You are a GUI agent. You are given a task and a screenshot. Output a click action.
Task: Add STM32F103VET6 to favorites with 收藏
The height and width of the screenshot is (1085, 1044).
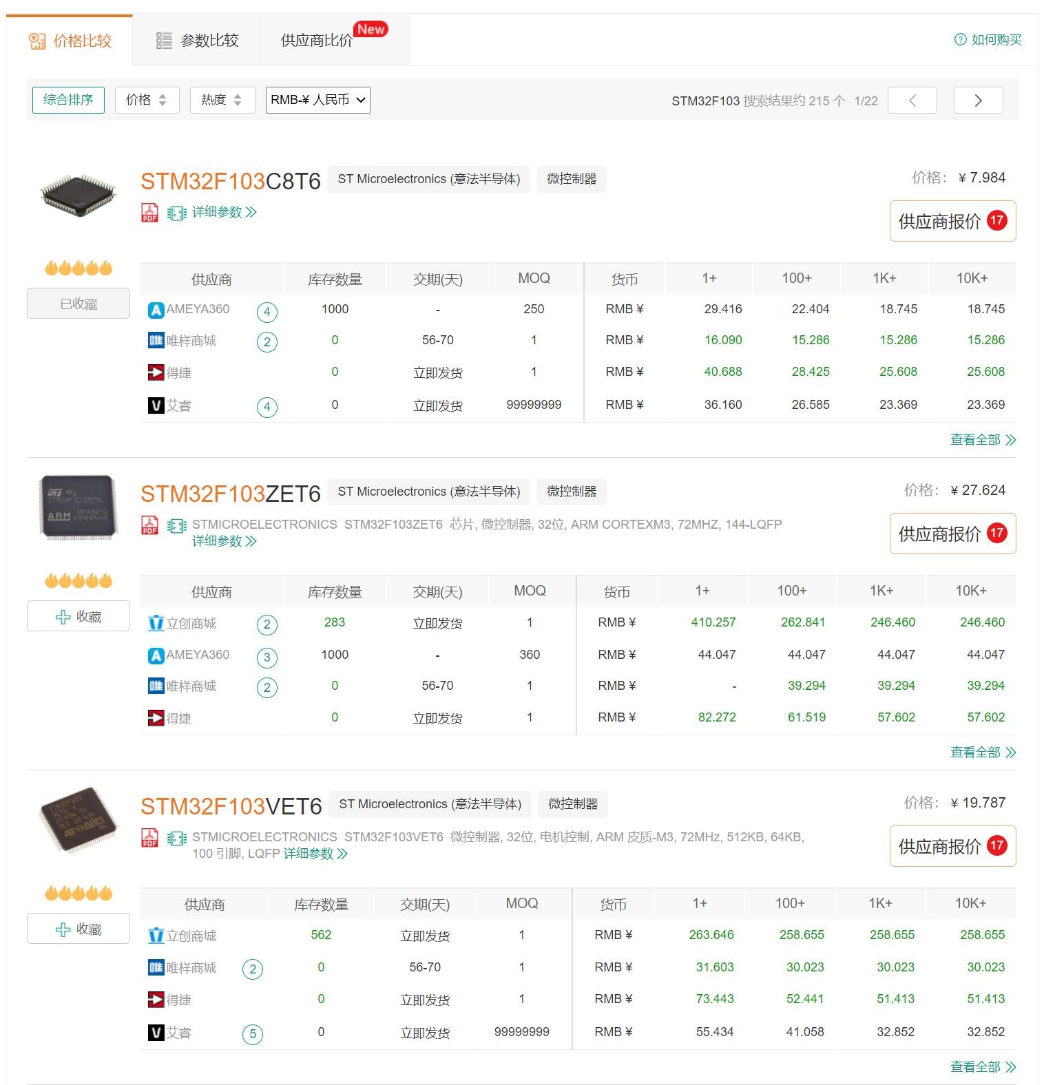pyautogui.click(x=79, y=929)
